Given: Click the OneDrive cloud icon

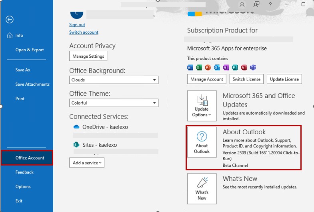Looking at the screenshot, I should click(x=76, y=127).
